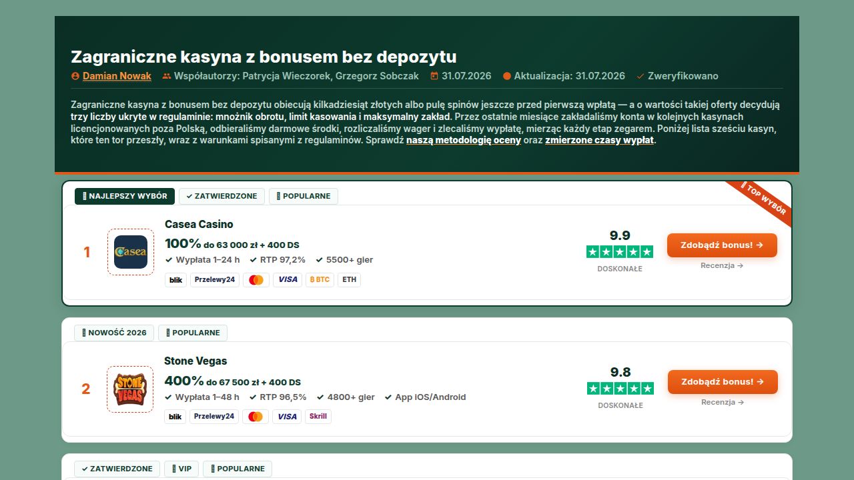Click Zdobądź bonus for Casea Casino
Screen dimensions: 854x480
pyautogui.click(x=722, y=245)
